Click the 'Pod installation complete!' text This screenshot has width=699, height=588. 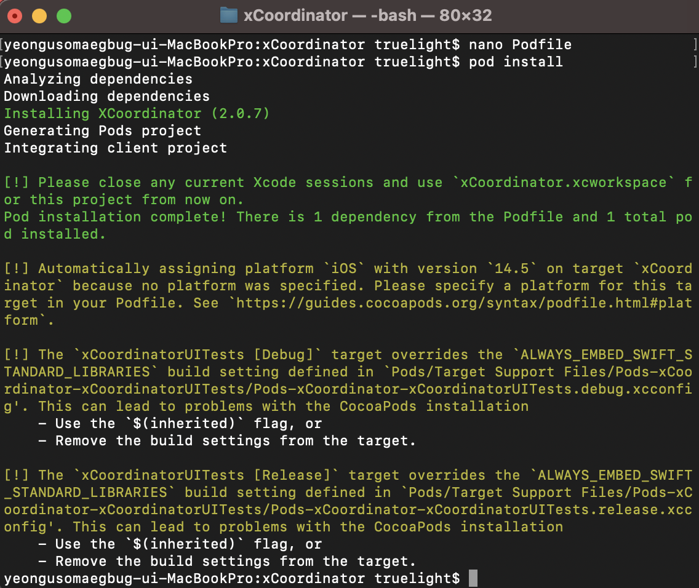point(116,217)
